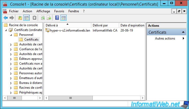Click the clipboard Copy icon in toolbar
Screen dimensions: 189x109
[34, 18]
